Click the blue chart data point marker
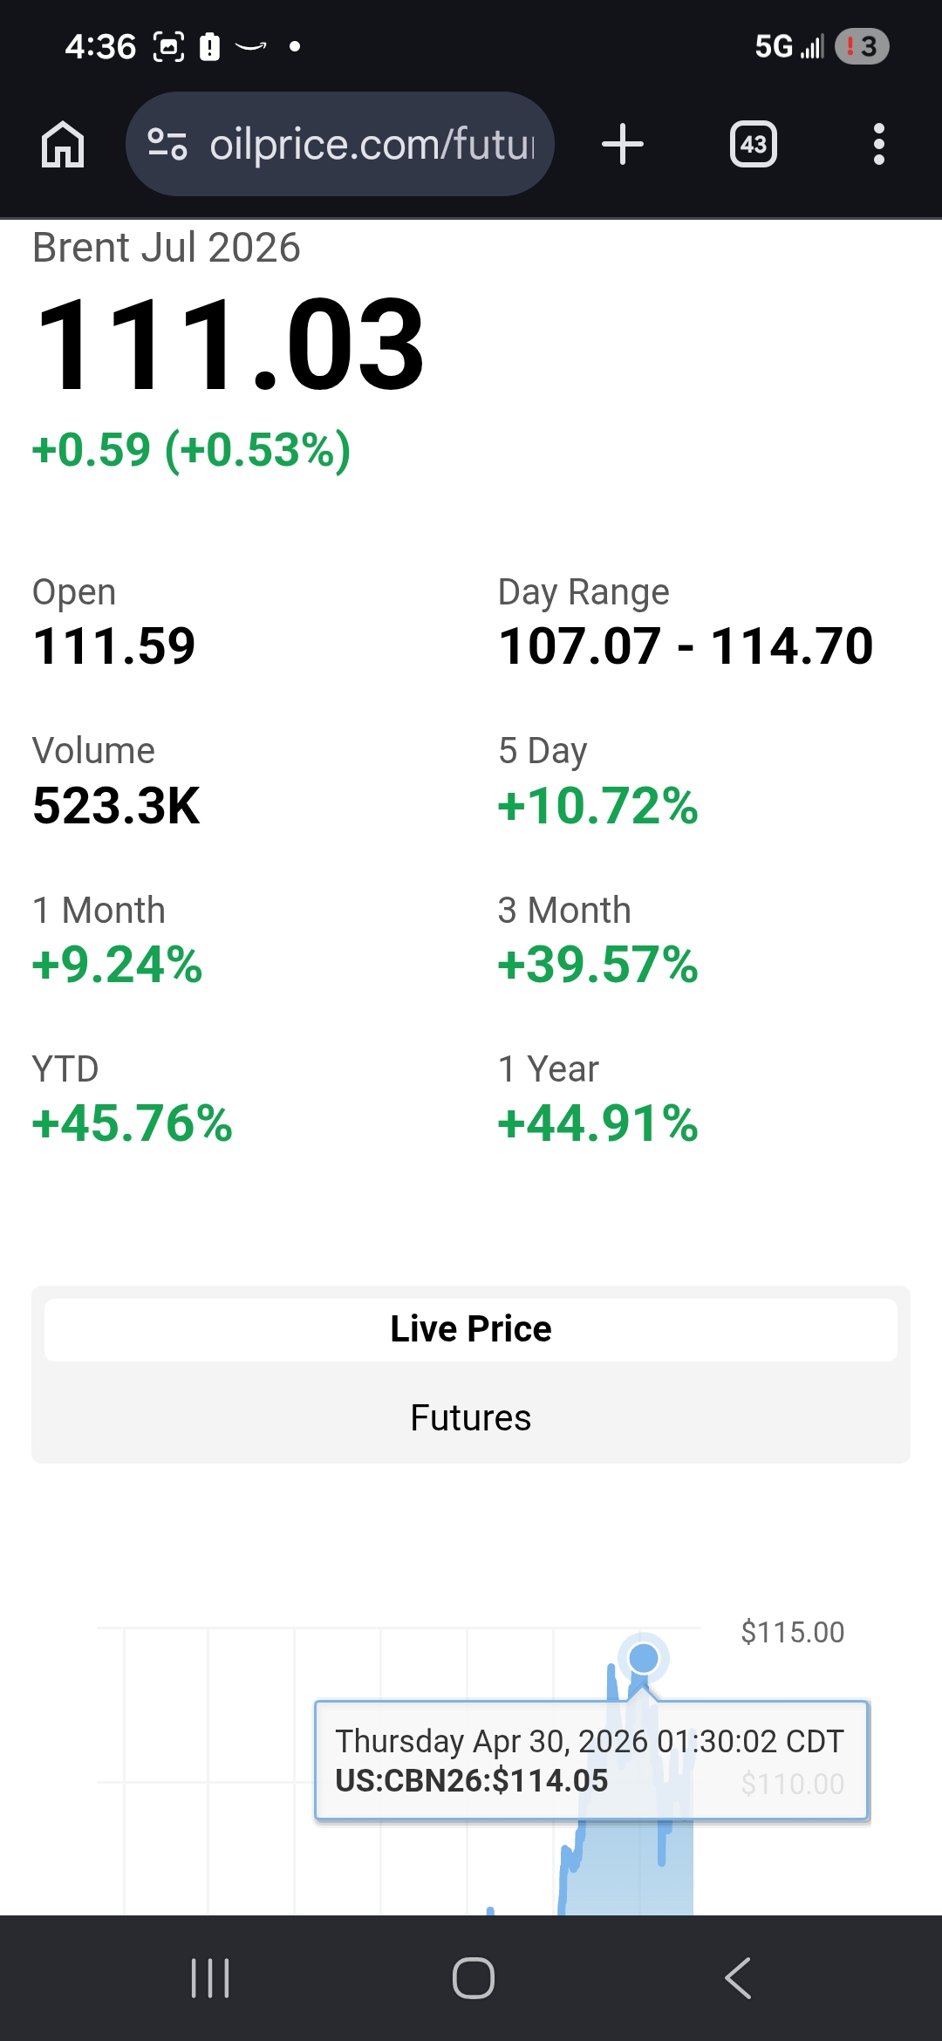This screenshot has width=942, height=2041. [x=644, y=1657]
